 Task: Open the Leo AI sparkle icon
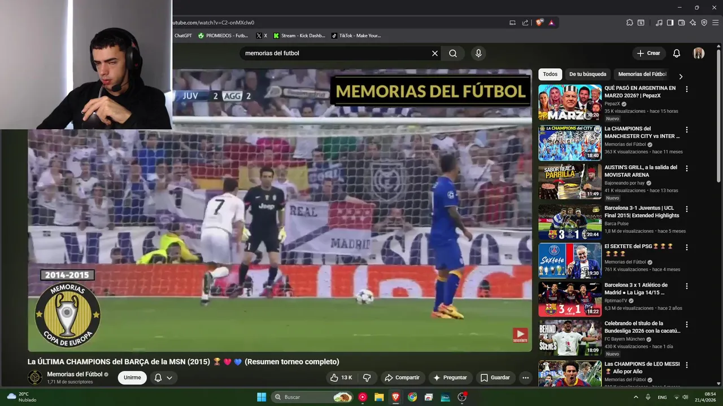[692, 23]
